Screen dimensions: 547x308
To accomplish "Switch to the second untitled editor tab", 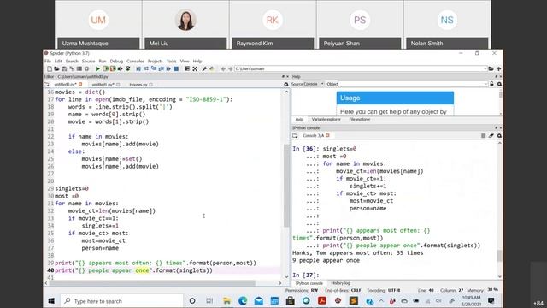I will [103, 85].
